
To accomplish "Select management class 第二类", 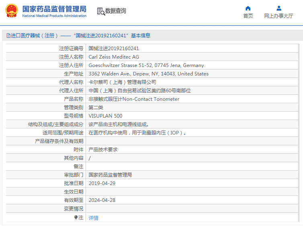I will tap(96, 108).
